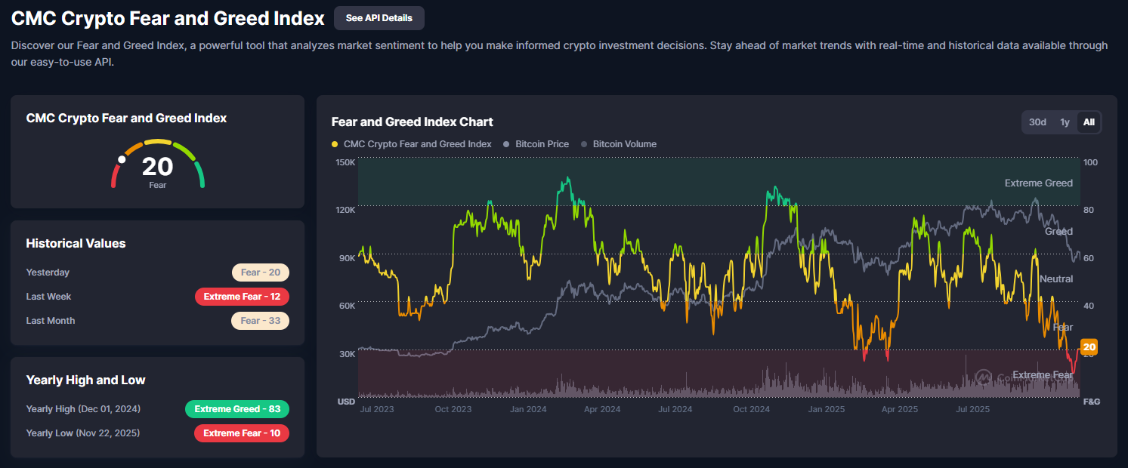Click the yellow dot beside the index legend
Screen dimensions: 1128x468
coord(335,144)
